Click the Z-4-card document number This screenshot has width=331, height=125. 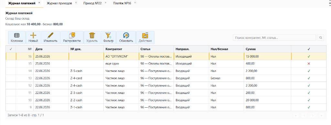pyautogui.click(x=76, y=78)
